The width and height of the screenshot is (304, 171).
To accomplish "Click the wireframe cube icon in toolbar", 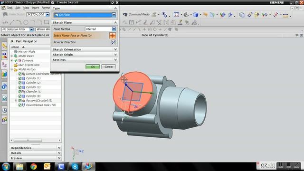I will [x=242, y=15].
